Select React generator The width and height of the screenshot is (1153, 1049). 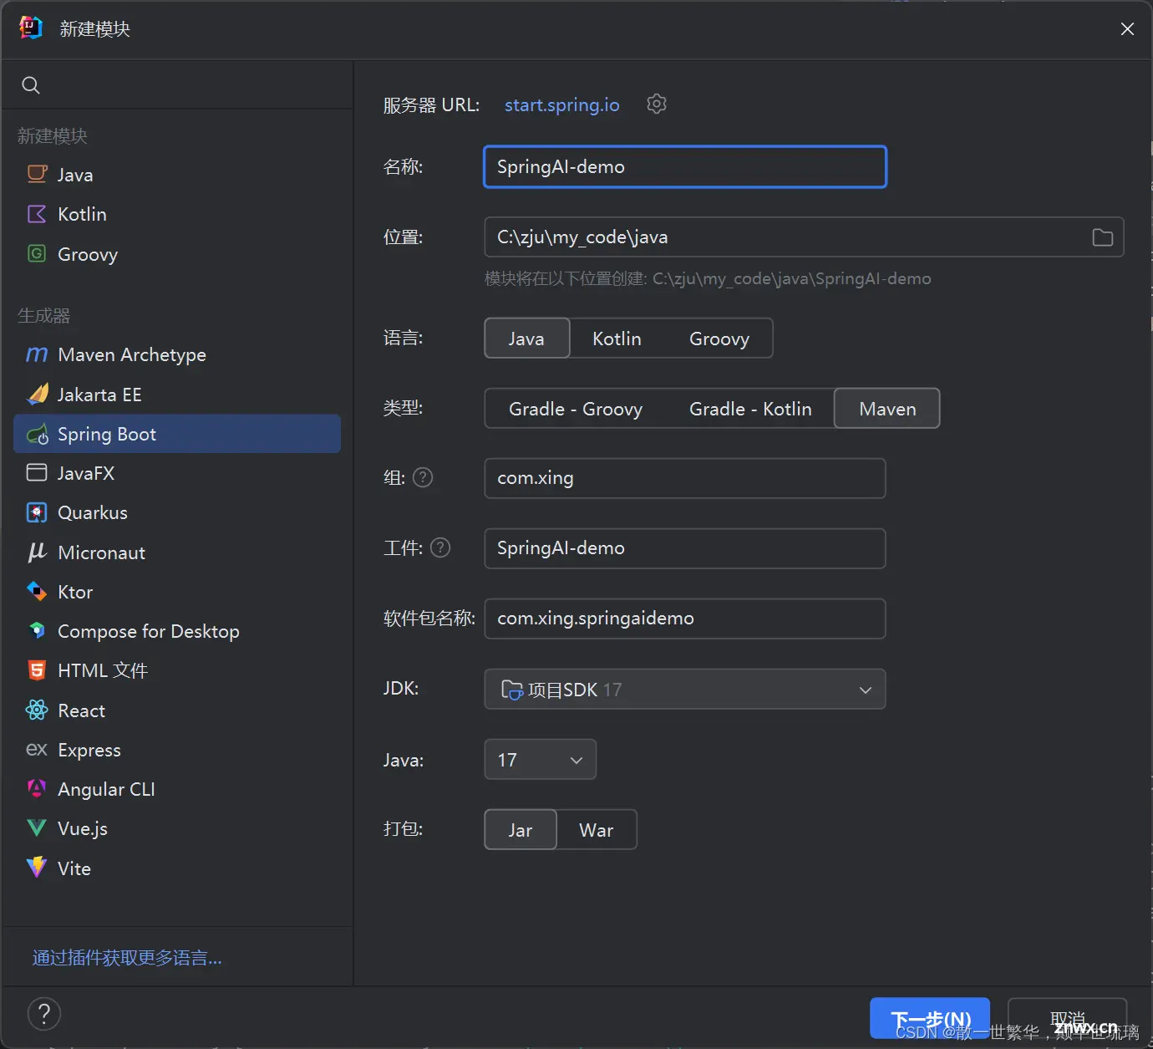(177, 710)
